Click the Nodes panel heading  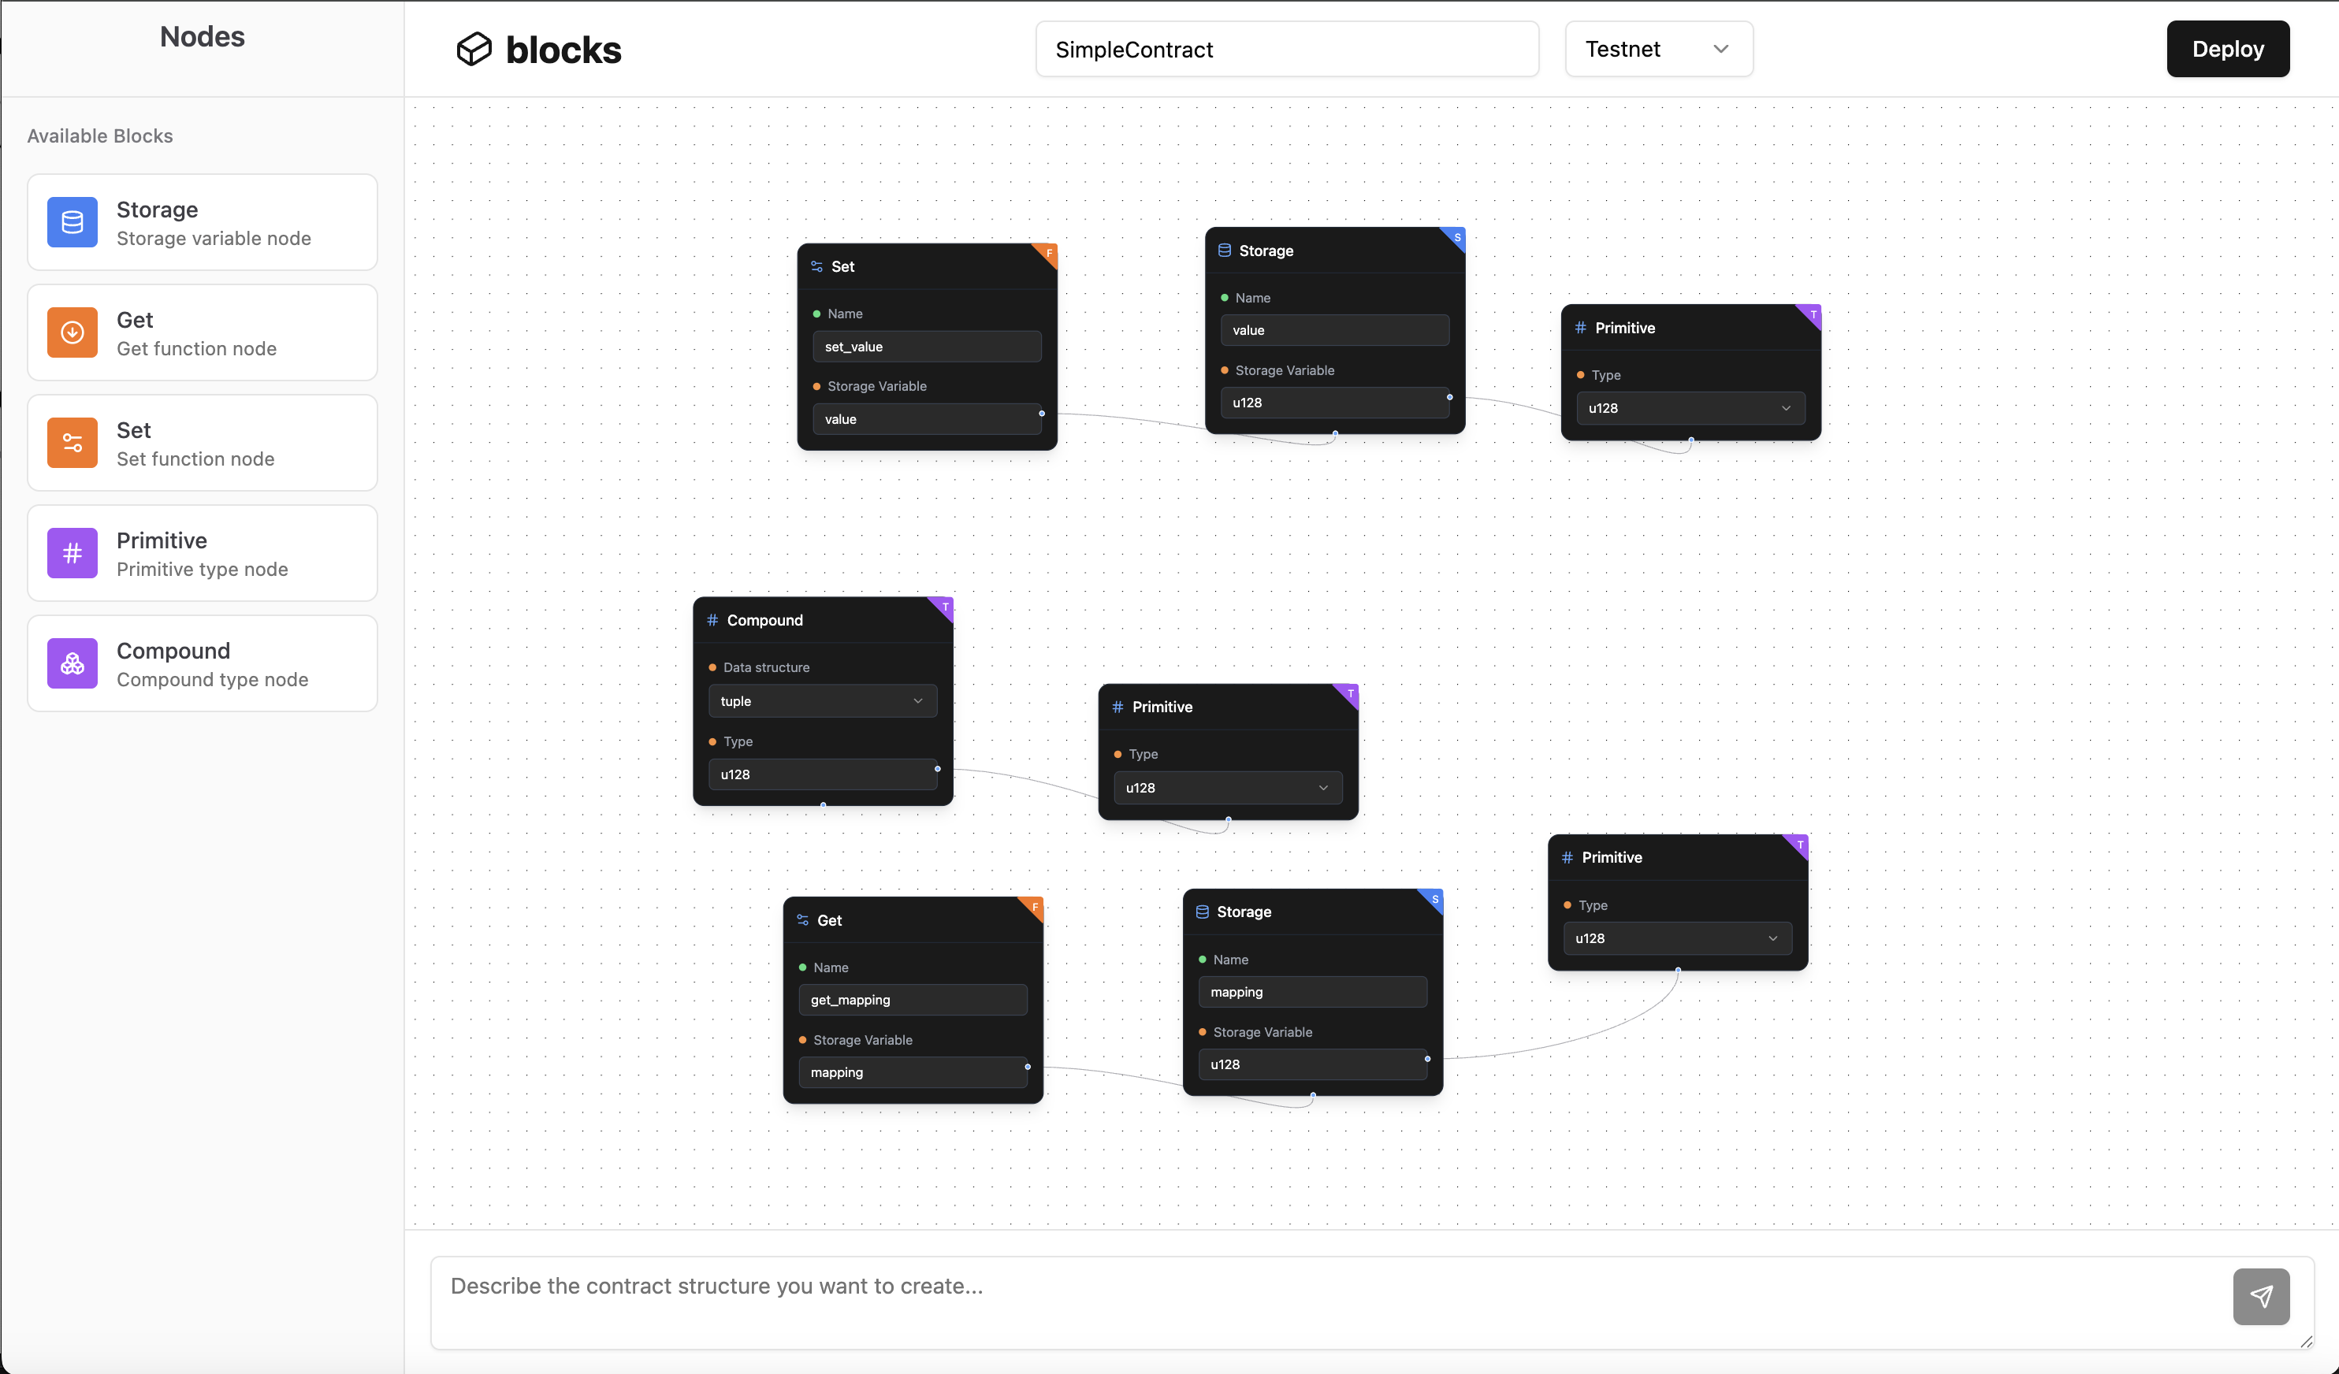click(x=203, y=36)
